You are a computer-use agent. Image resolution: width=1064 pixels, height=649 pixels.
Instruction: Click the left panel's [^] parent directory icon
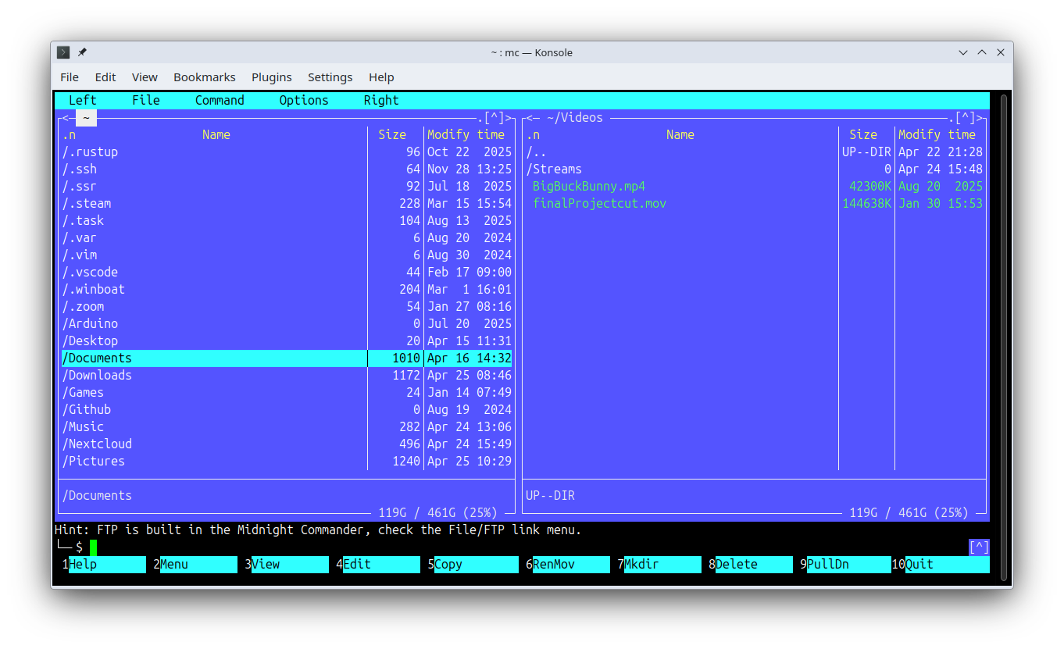tap(495, 117)
